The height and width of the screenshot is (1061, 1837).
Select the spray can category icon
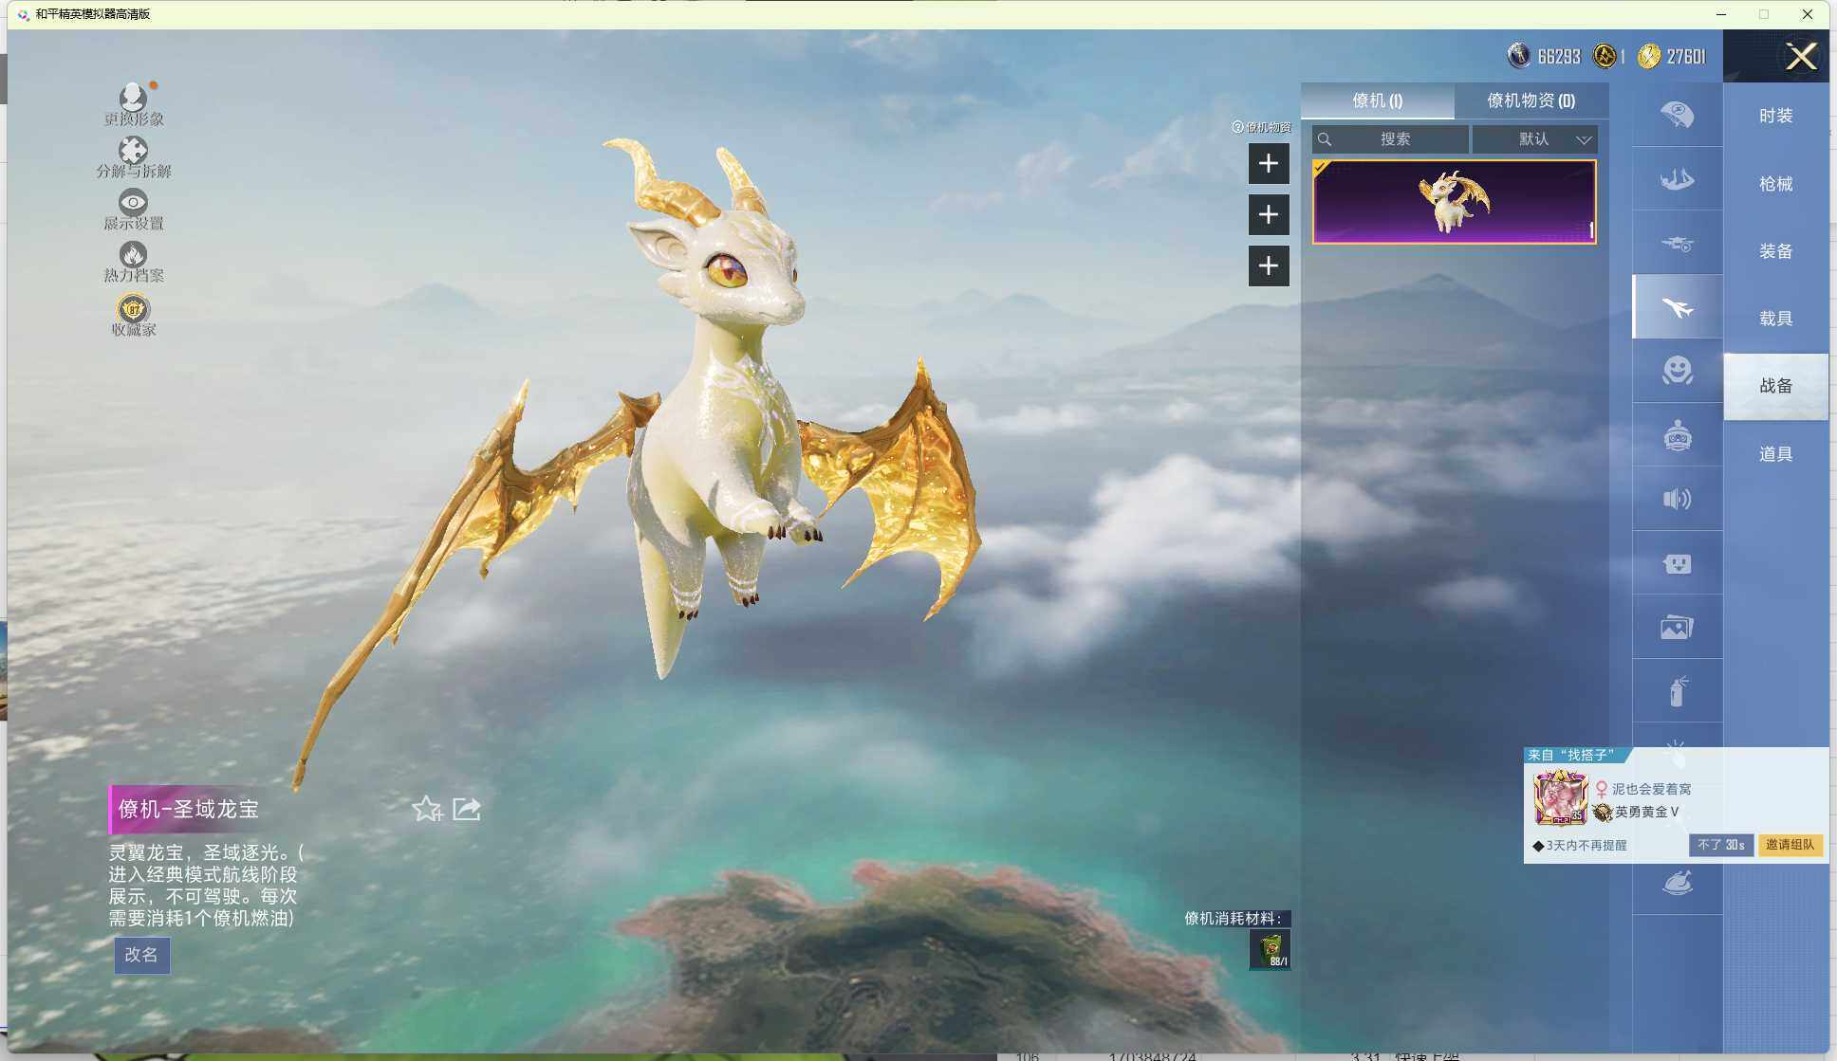pyautogui.click(x=1677, y=691)
